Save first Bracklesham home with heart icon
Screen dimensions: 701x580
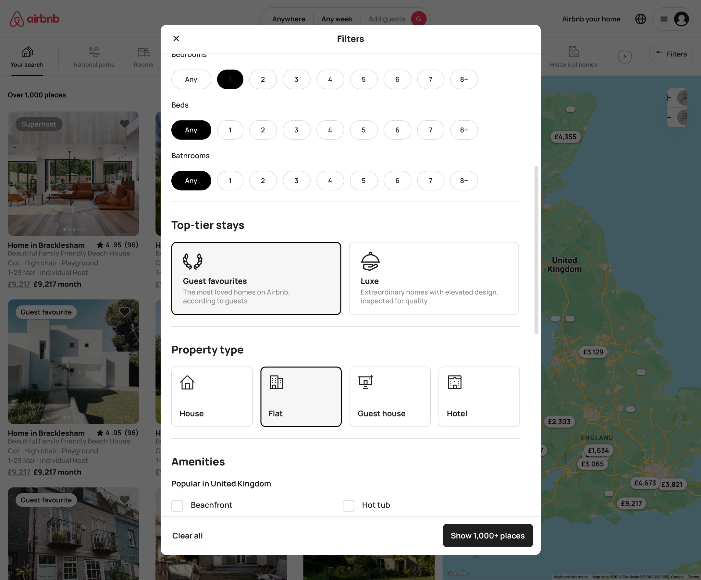[125, 124]
